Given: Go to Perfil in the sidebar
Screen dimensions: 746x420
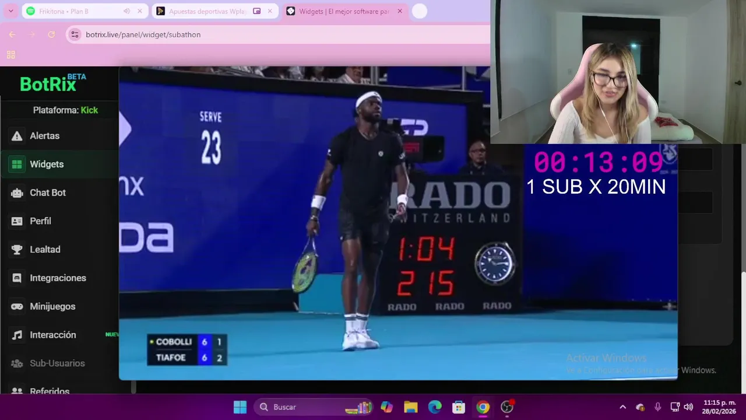Looking at the screenshot, I should [x=58, y=221].
